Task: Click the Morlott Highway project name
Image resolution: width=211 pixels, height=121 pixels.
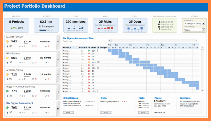Action: point(15,37)
